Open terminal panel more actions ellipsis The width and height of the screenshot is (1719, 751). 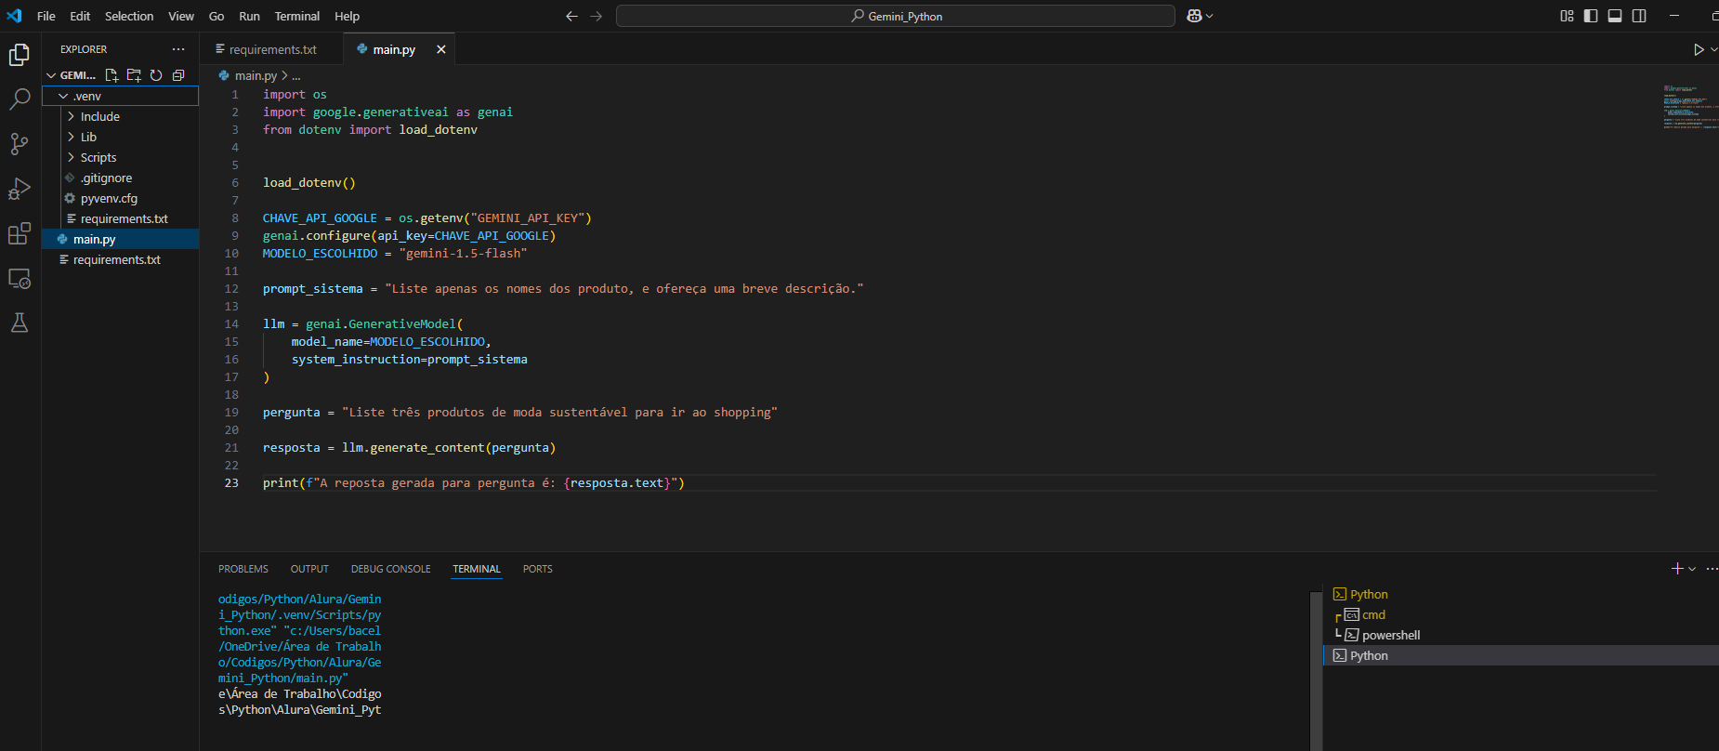point(1712,569)
